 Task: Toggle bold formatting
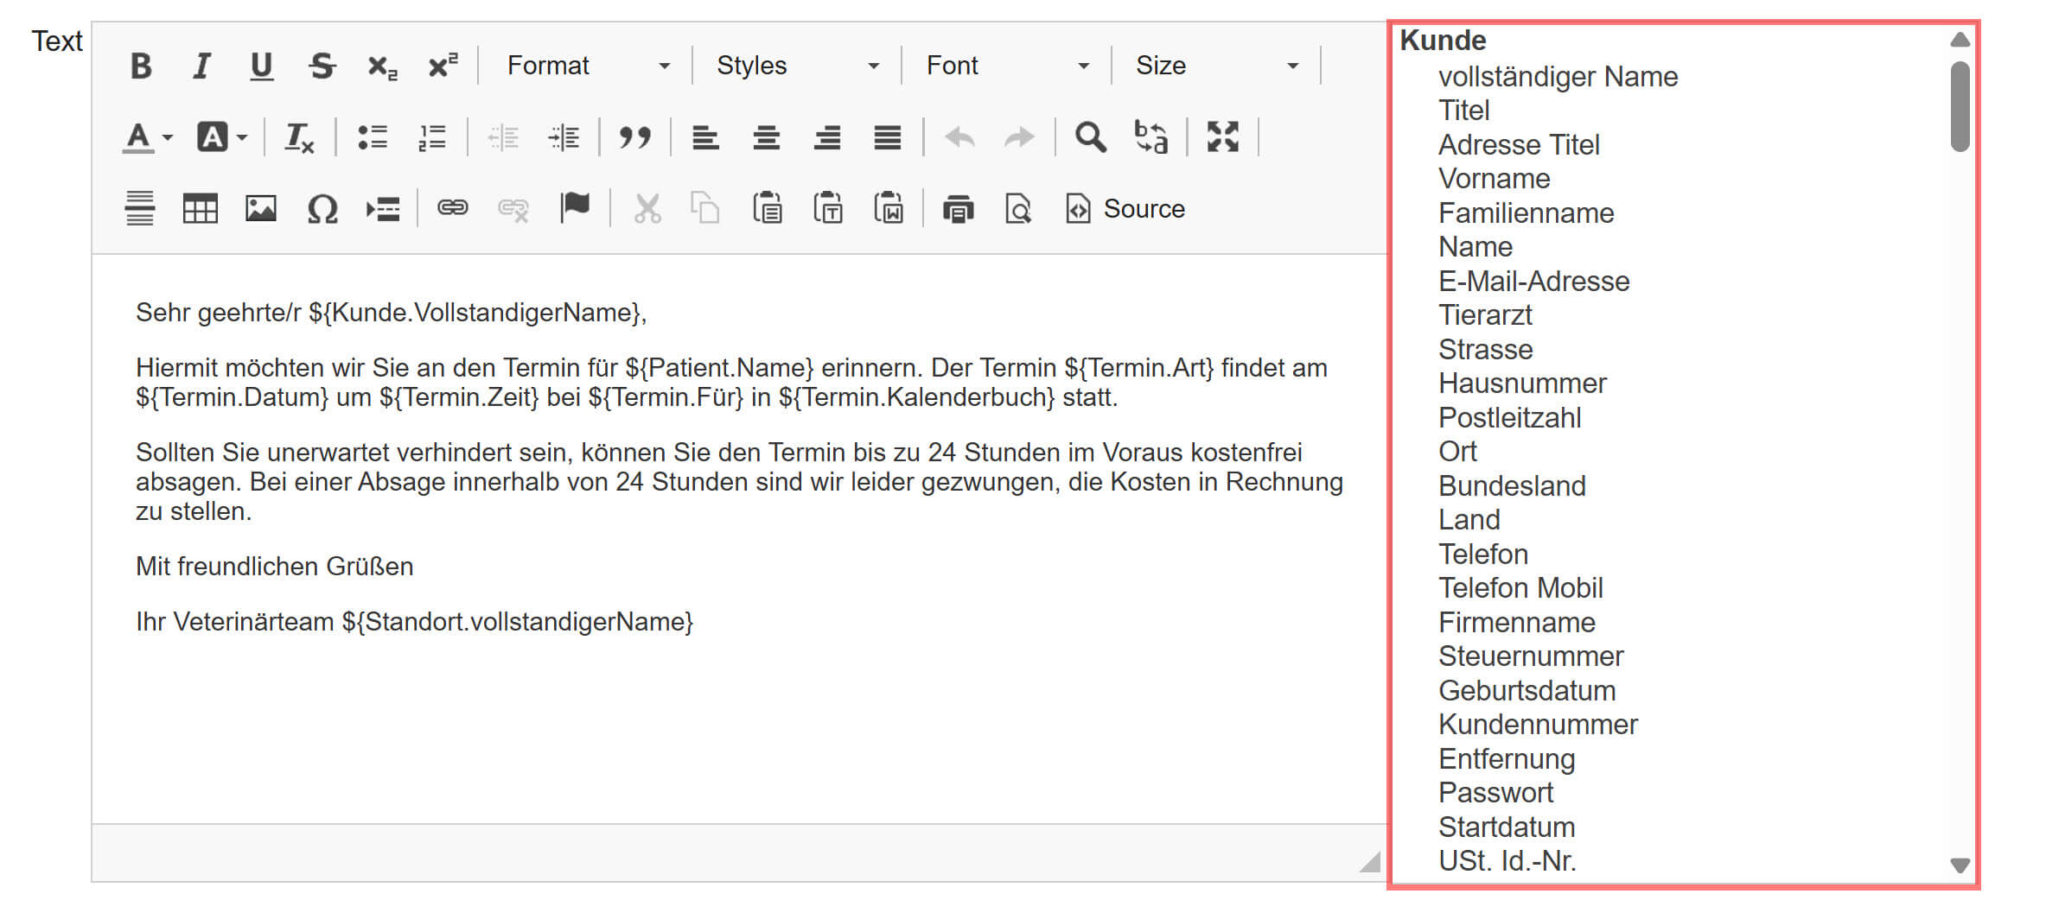(x=141, y=66)
